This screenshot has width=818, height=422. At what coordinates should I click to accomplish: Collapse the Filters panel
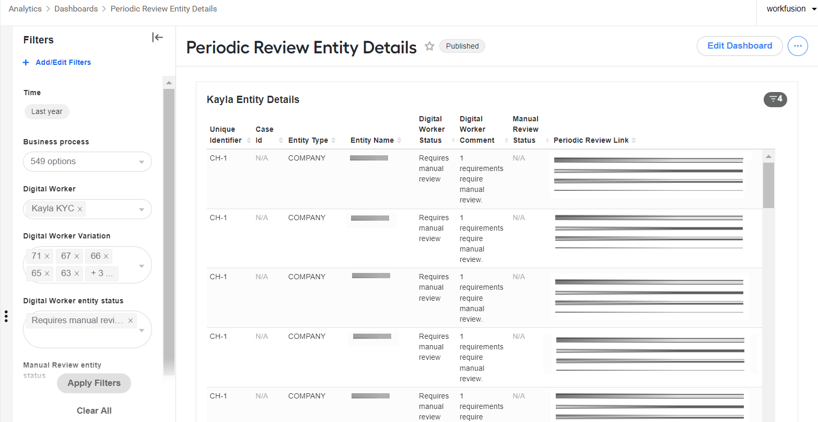coord(158,37)
